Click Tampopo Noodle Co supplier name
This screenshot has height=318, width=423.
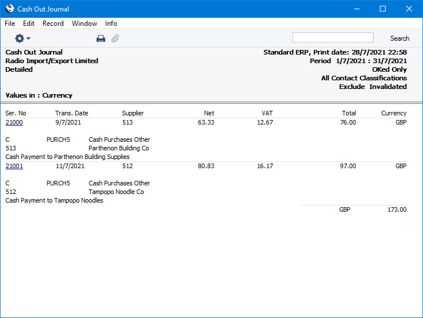[x=116, y=192]
